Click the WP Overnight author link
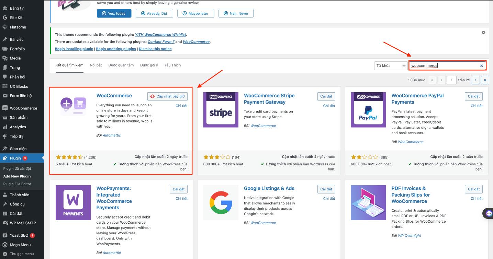The image size is (493, 259). click(x=410, y=236)
